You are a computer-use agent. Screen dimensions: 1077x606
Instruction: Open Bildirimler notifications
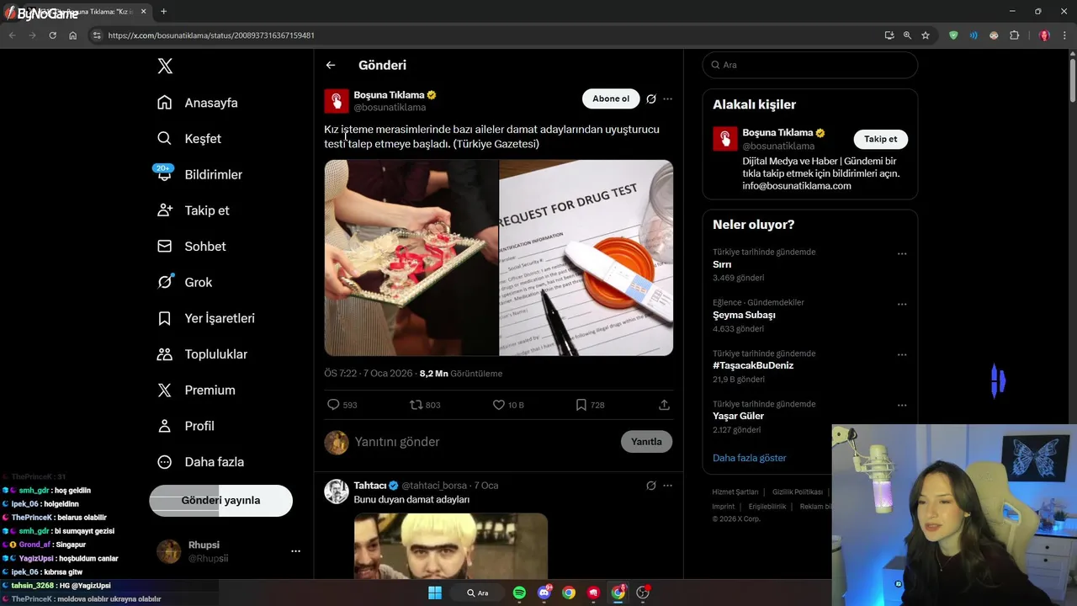199,174
